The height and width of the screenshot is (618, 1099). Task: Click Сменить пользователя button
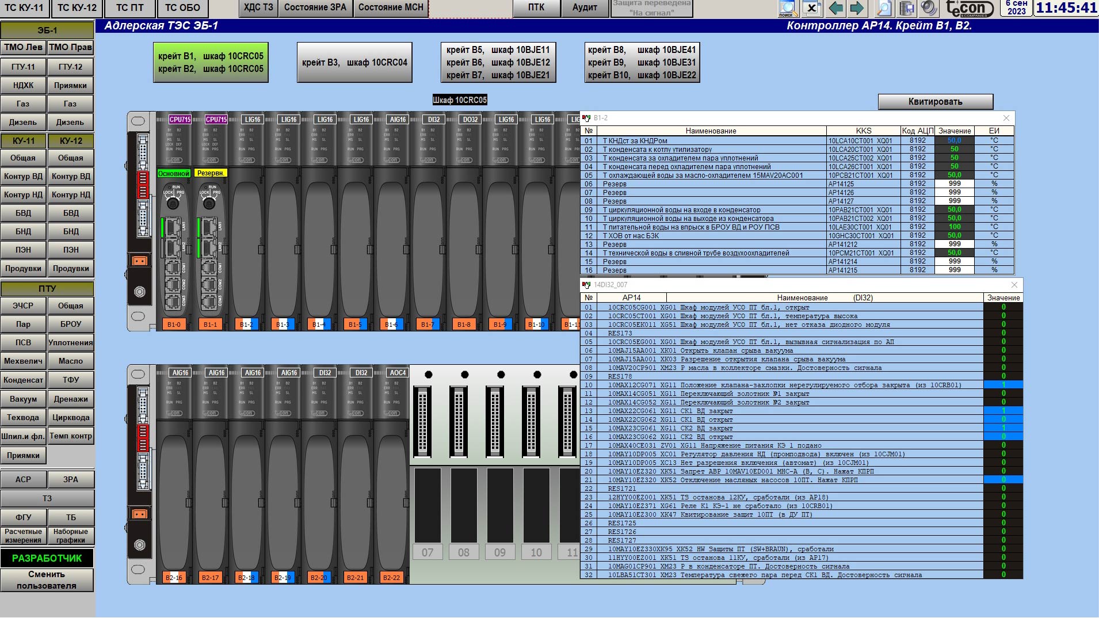(47, 580)
